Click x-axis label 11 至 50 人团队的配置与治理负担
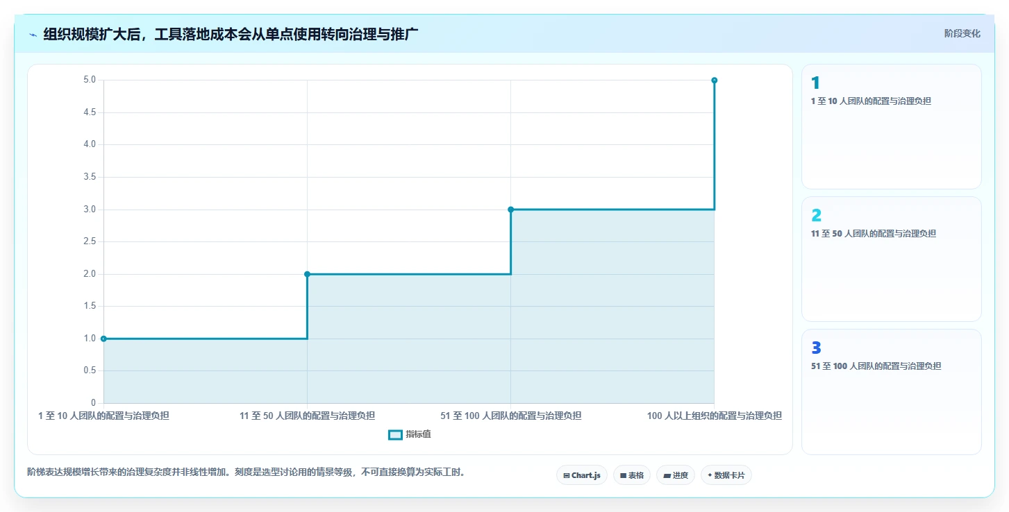 307,416
